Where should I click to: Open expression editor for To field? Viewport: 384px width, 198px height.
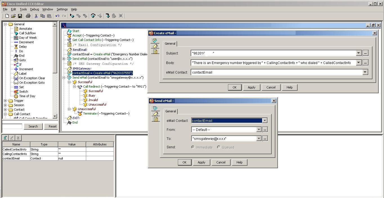click(x=265, y=138)
